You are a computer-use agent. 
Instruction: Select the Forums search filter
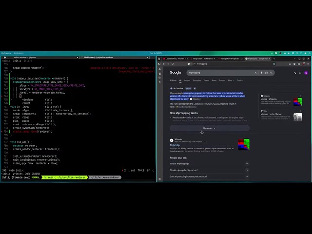(x=222, y=80)
